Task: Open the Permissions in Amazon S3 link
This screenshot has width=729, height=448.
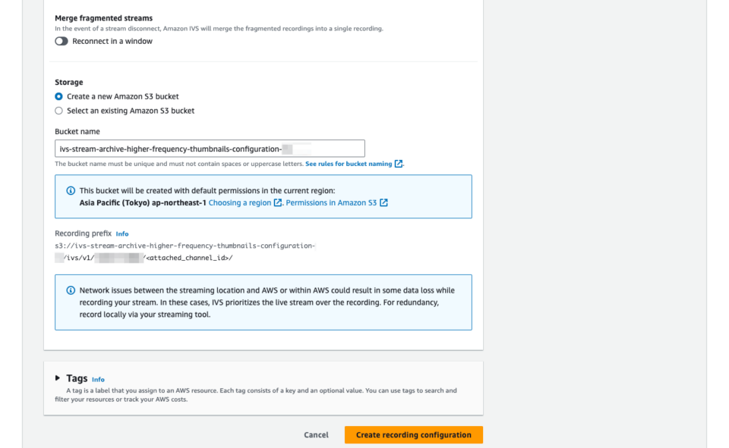Action: [x=333, y=202]
